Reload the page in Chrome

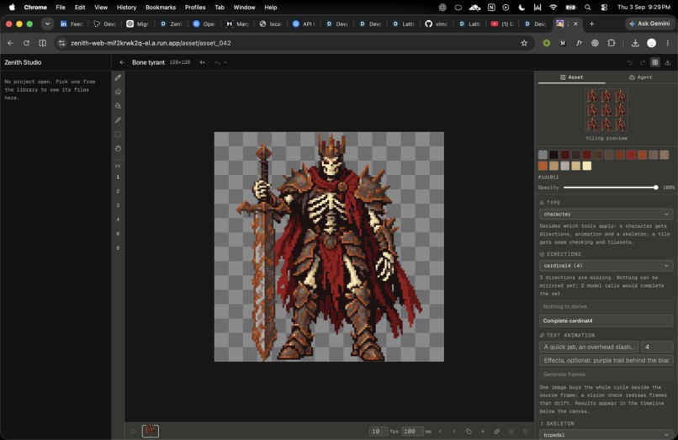[x=26, y=43]
